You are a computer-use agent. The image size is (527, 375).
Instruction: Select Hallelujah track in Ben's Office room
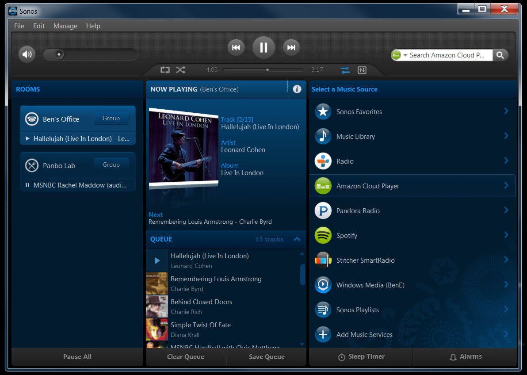pos(78,138)
